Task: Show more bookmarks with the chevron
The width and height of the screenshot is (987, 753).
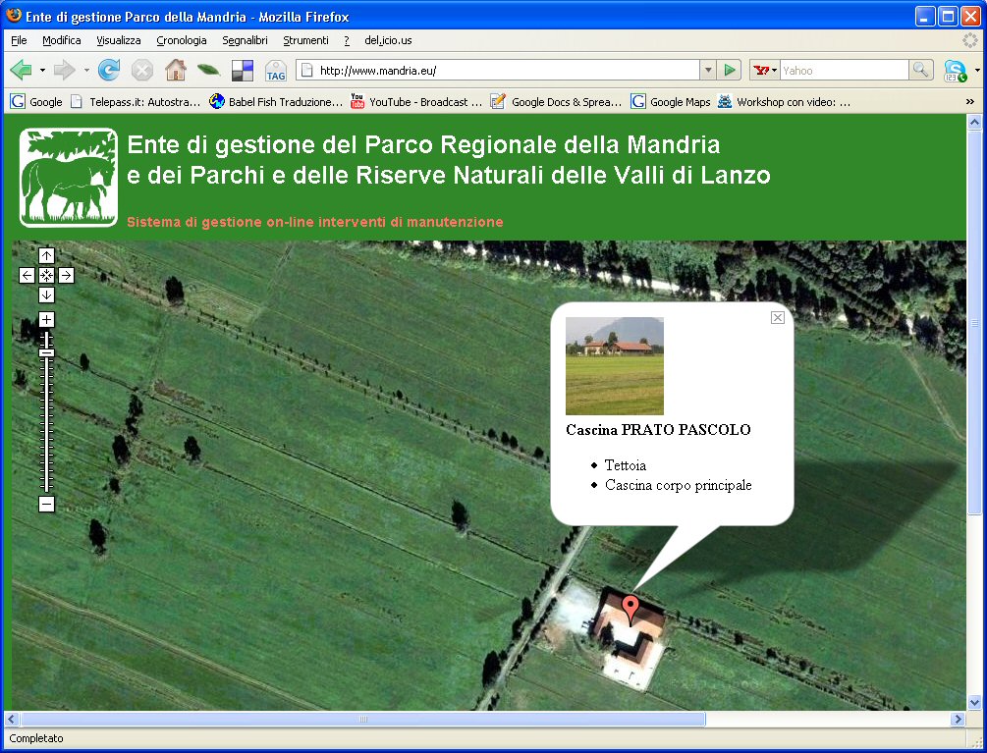Action: (x=970, y=101)
